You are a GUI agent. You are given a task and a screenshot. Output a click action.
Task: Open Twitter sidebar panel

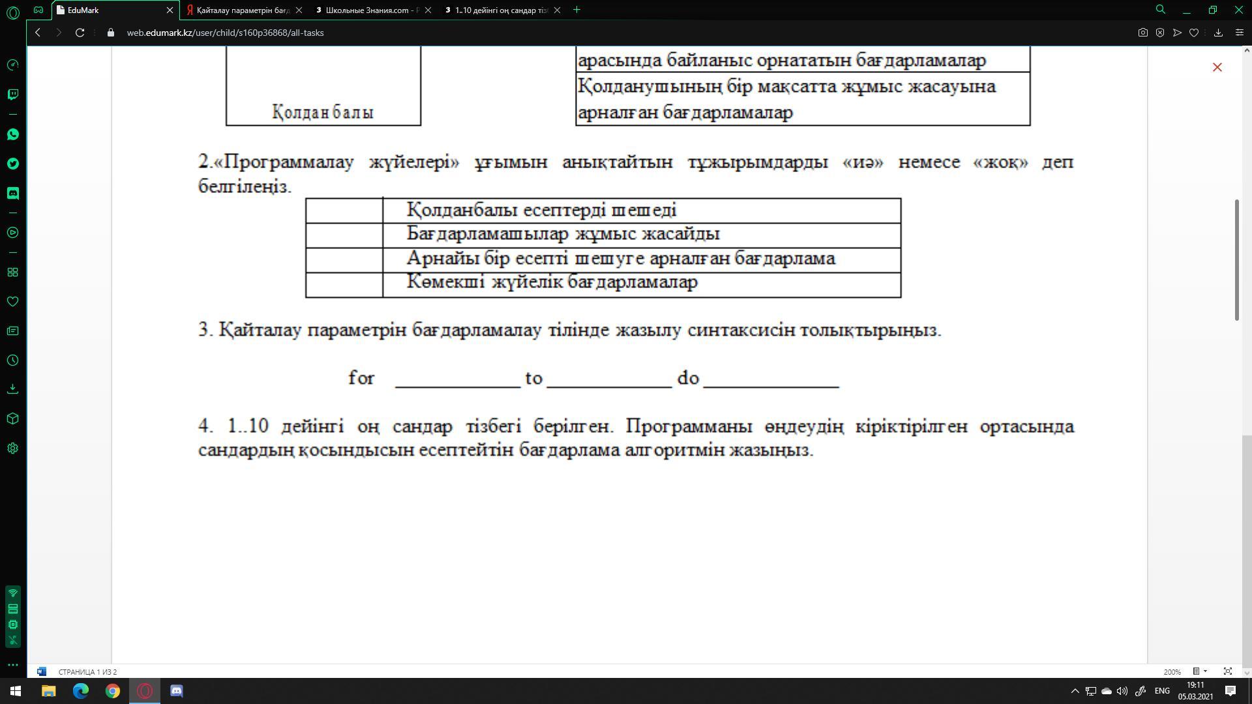tap(12, 164)
